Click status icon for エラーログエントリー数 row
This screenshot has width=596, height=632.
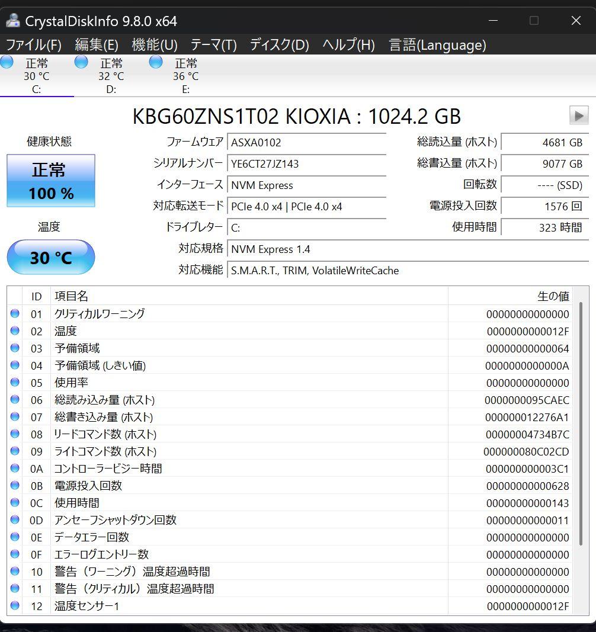(15, 554)
